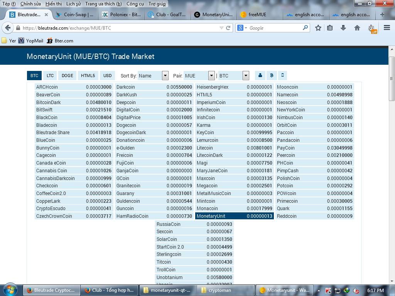Viewport: 395px width, 296px height.
Task: Open the Tệp menu
Action: click(x=9, y=4)
